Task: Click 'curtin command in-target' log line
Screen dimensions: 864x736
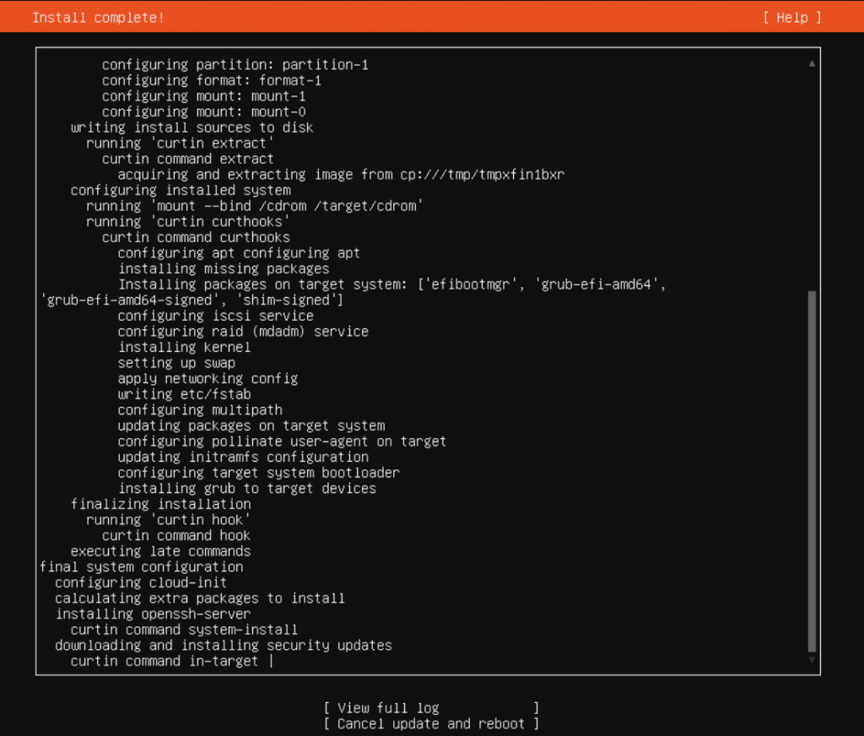Action: pos(165,662)
